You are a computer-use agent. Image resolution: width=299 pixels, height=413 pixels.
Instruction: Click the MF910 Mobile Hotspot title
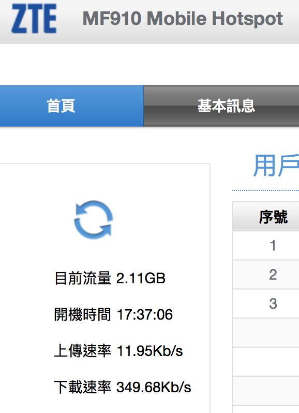coord(183,19)
